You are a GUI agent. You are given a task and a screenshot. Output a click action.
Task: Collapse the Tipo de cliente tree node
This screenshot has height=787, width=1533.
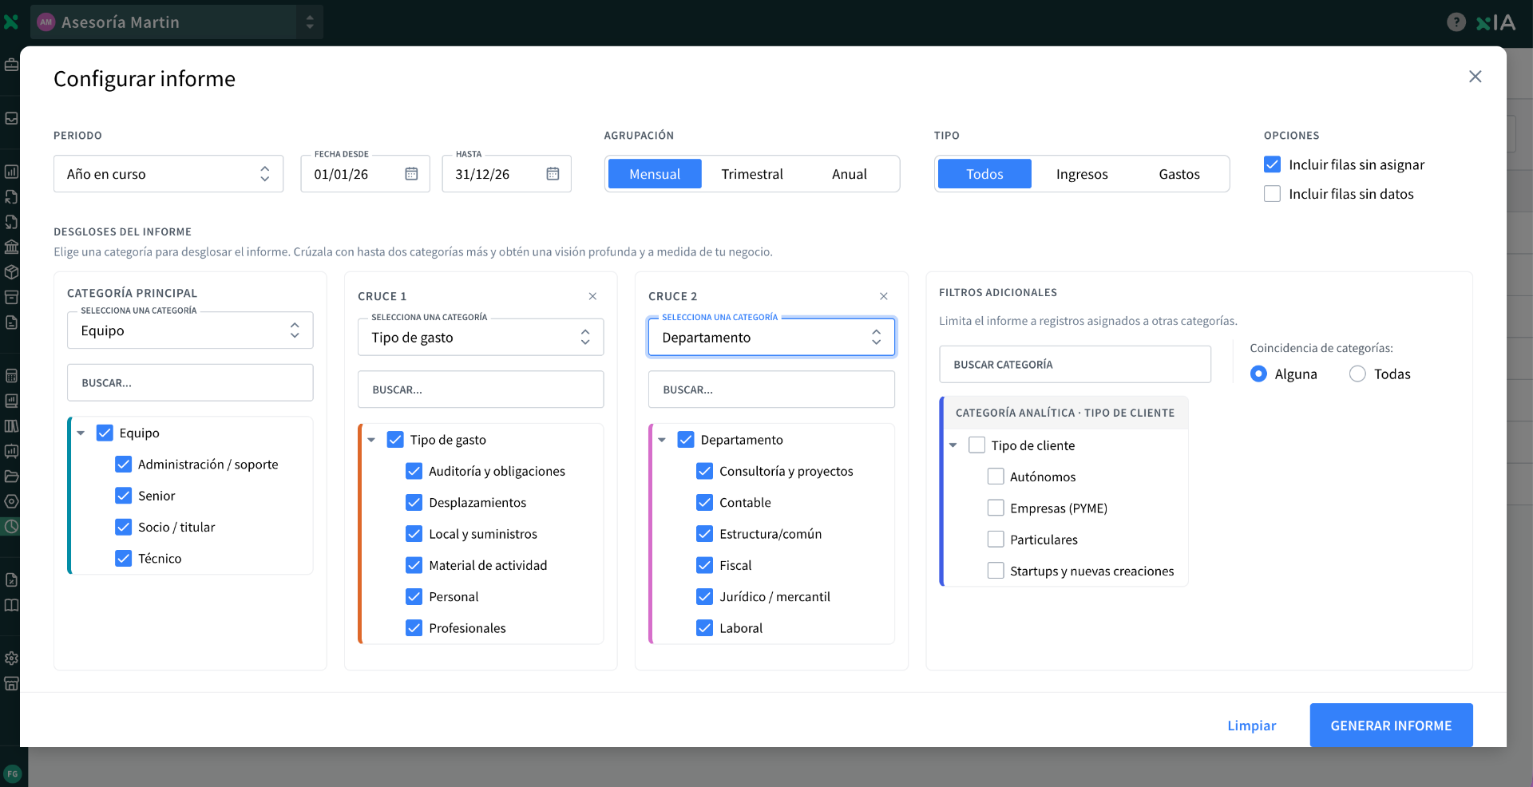tap(953, 445)
